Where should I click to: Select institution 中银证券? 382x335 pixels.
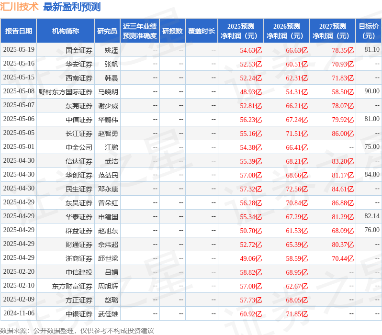pos(79,314)
